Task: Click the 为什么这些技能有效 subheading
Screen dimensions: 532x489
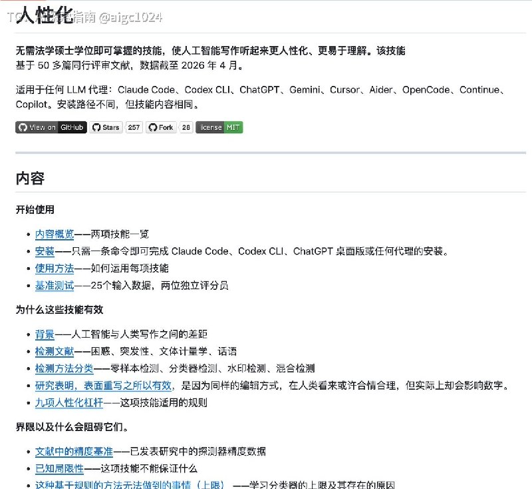Action: click(59, 310)
